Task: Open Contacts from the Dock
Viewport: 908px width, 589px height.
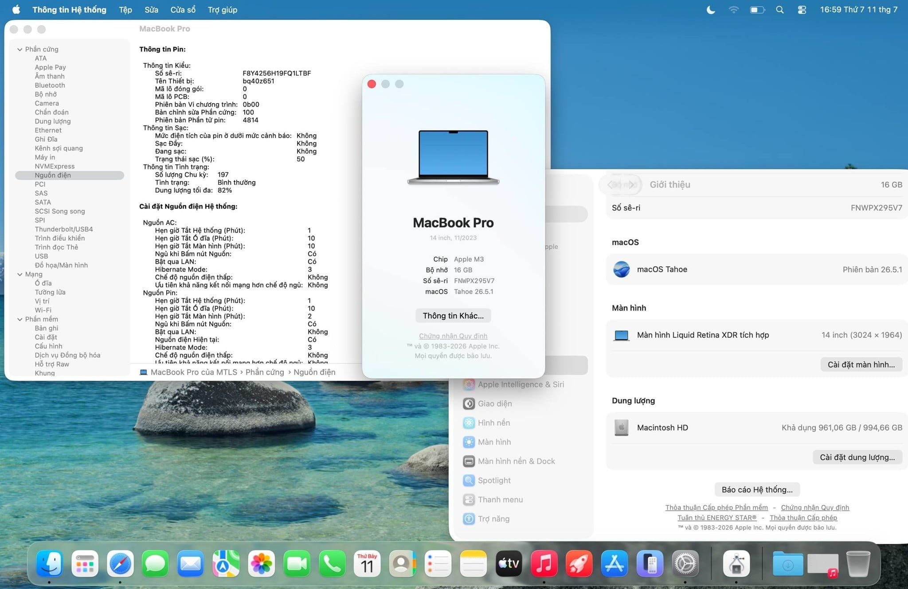Action: [x=403, y=563]
